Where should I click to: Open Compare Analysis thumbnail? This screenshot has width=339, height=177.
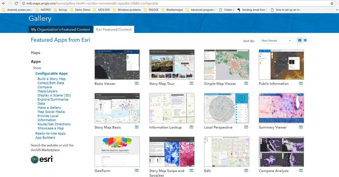point(281,152)
